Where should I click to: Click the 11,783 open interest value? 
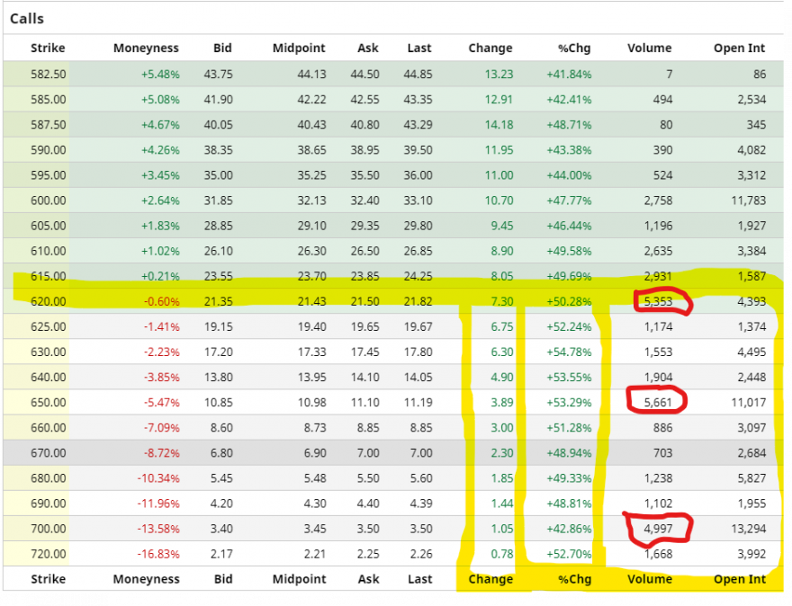749,201
